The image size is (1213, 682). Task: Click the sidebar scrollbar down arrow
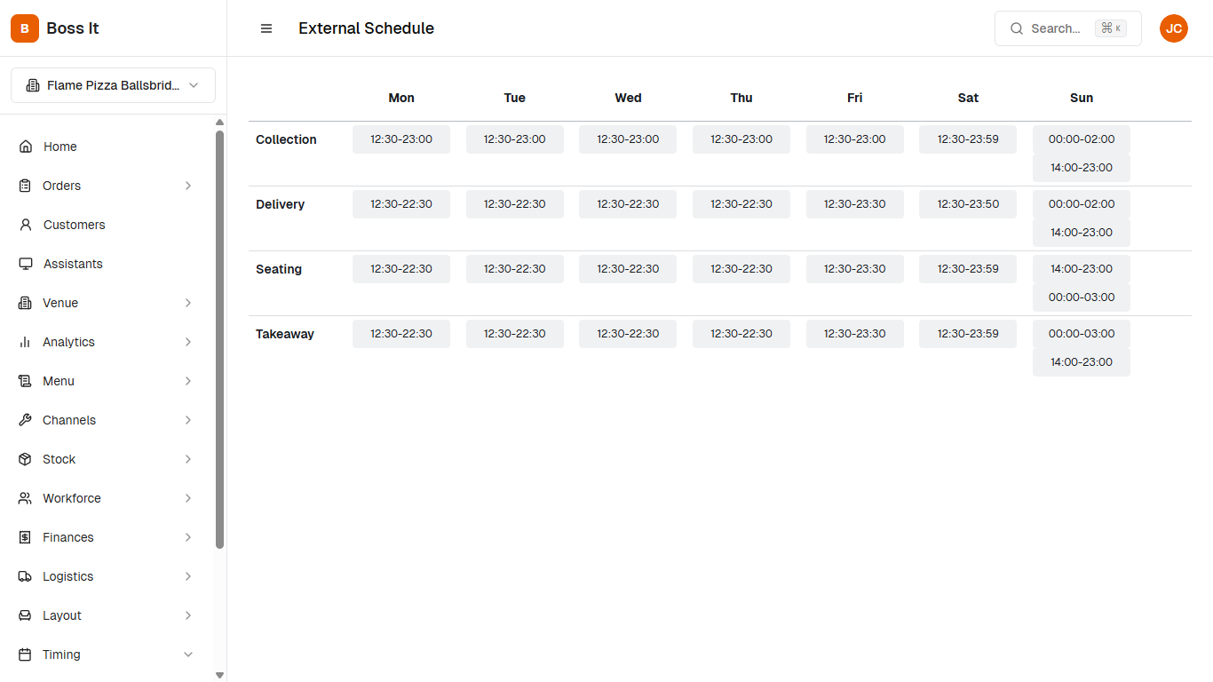pos(219,675)
